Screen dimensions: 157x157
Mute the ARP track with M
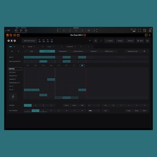pos(12,51)
